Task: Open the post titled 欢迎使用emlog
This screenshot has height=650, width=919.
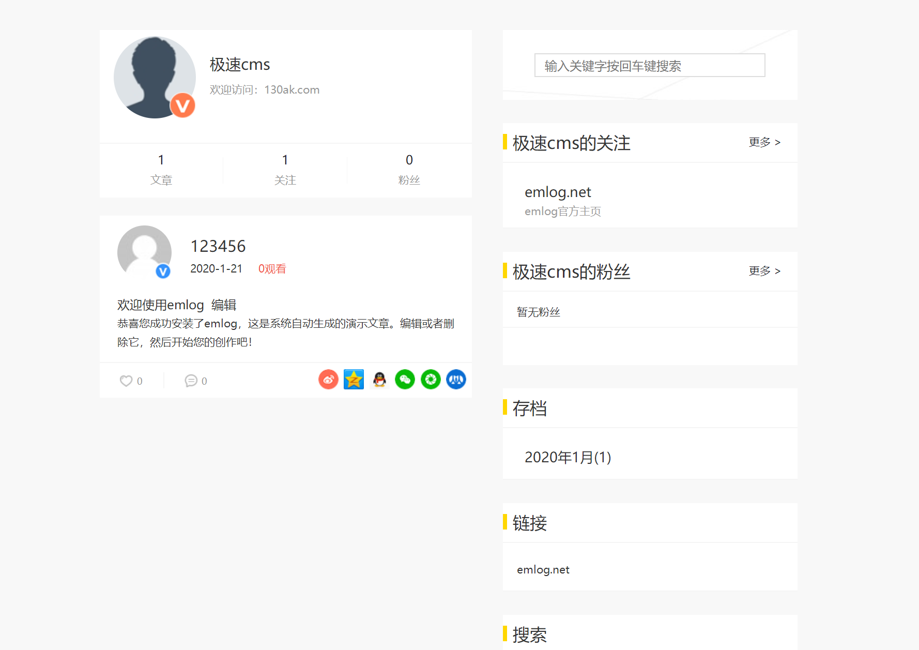Action: pyautogui.click(x=161, y=305)
